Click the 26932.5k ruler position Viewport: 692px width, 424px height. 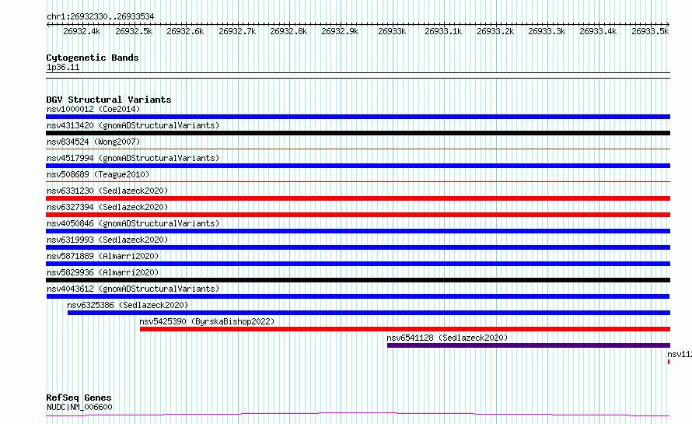[134, 31]
